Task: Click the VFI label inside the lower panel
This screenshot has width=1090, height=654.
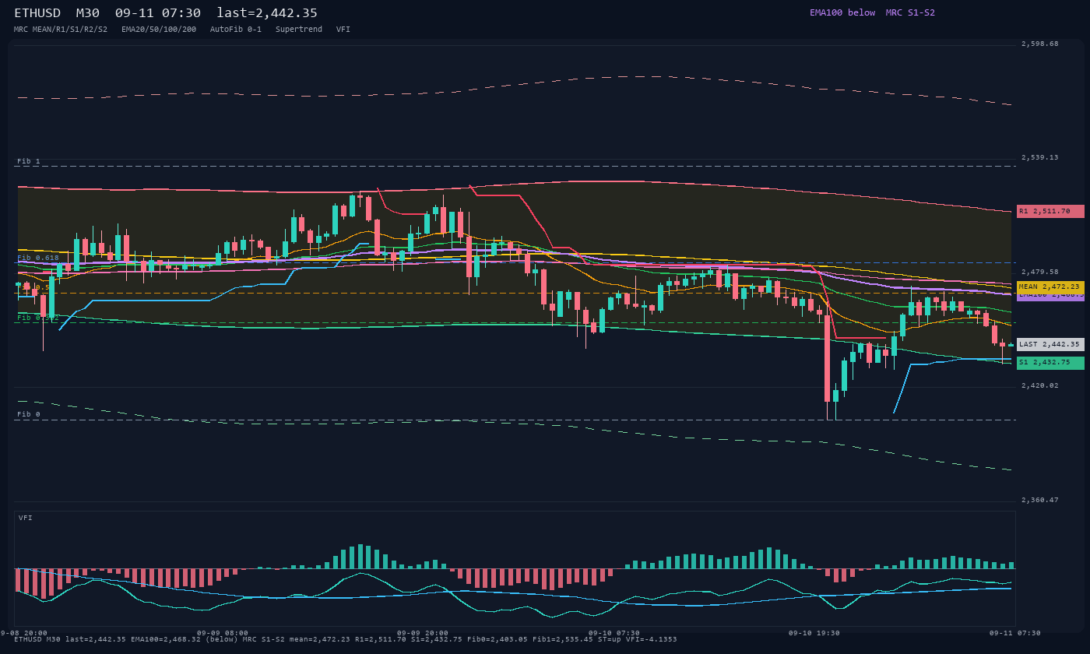Action: click(26, 518)
